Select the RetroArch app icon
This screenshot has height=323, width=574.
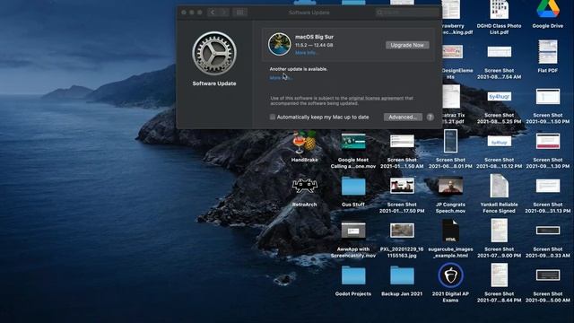coord(305,187)
